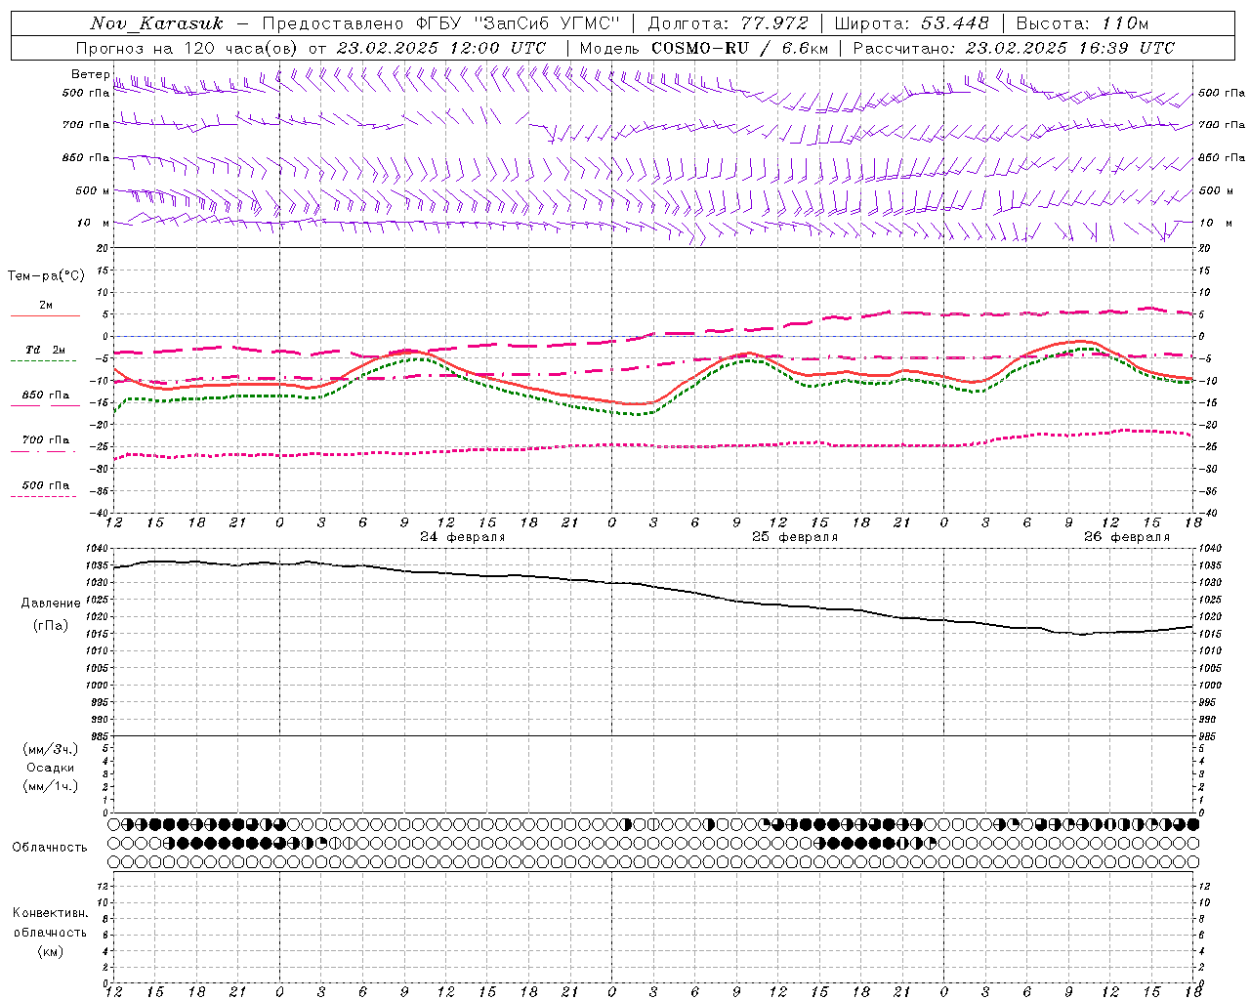Click the 'Ветер' wind panel label

90,74
